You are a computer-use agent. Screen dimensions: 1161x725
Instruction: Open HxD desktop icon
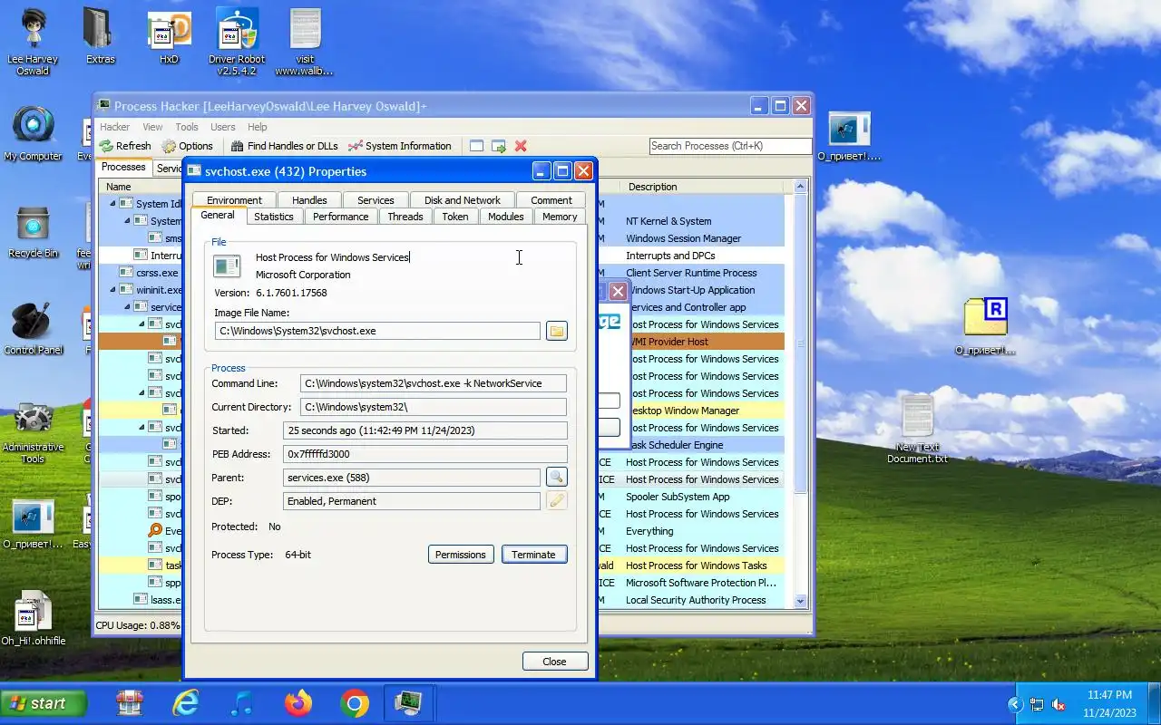[x=169, y=38]
